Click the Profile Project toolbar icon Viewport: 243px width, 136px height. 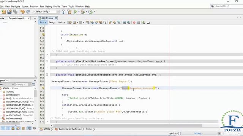(x=90, y=12)
